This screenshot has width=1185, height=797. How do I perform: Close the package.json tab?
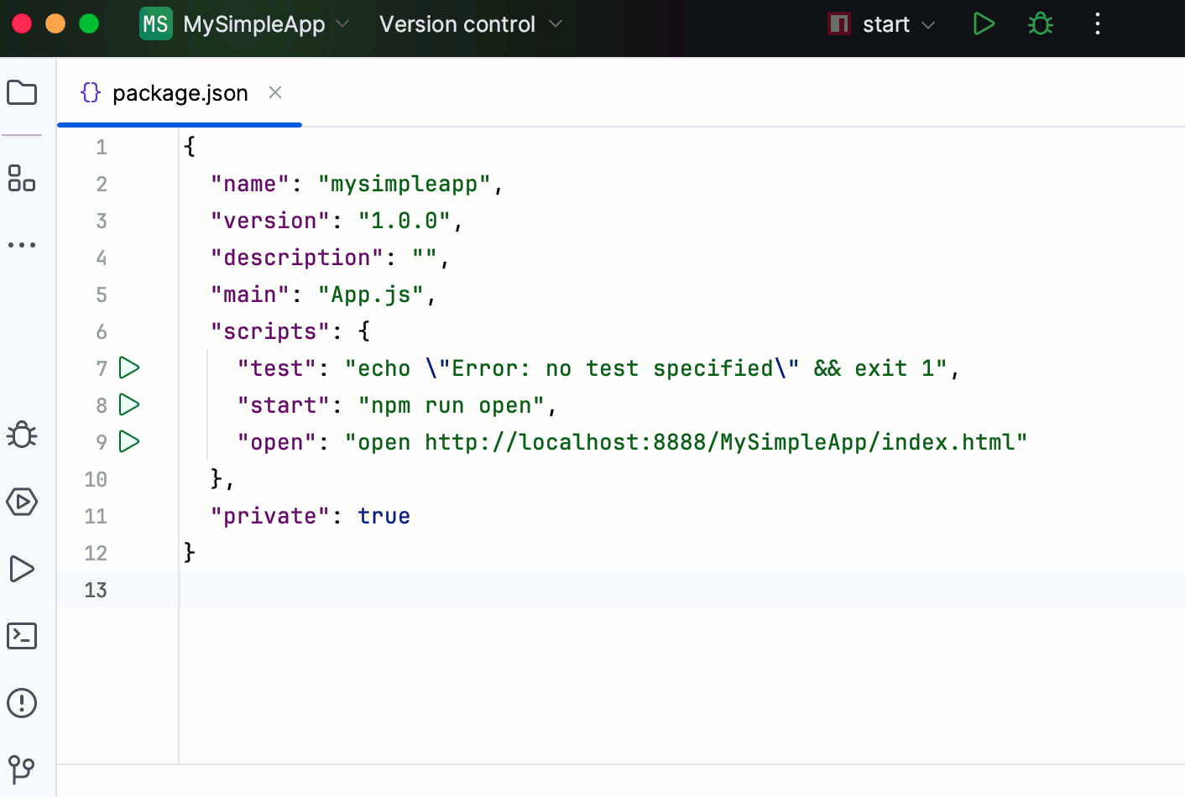(275, 92)
